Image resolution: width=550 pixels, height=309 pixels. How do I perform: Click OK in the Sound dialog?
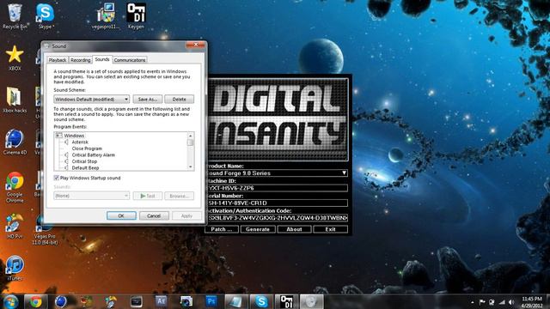click(121, 215)
